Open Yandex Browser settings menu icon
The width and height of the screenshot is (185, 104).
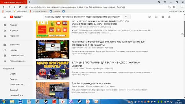tap(165, 2)
